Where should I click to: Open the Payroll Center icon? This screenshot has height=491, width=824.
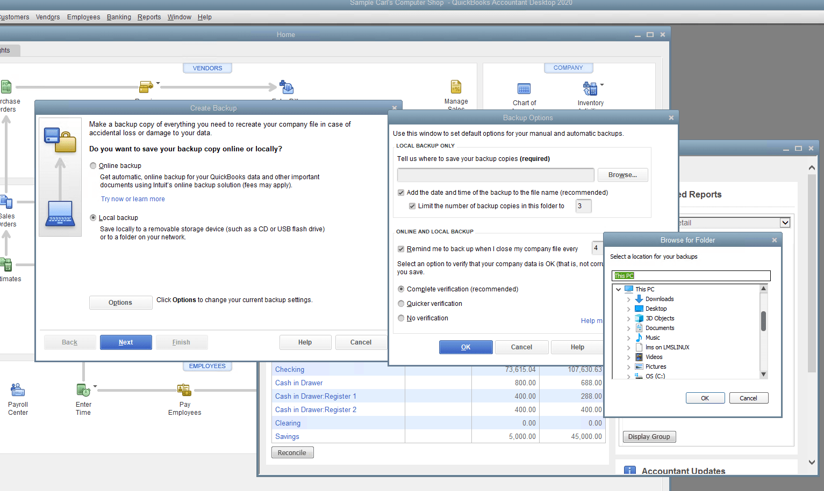18,390
